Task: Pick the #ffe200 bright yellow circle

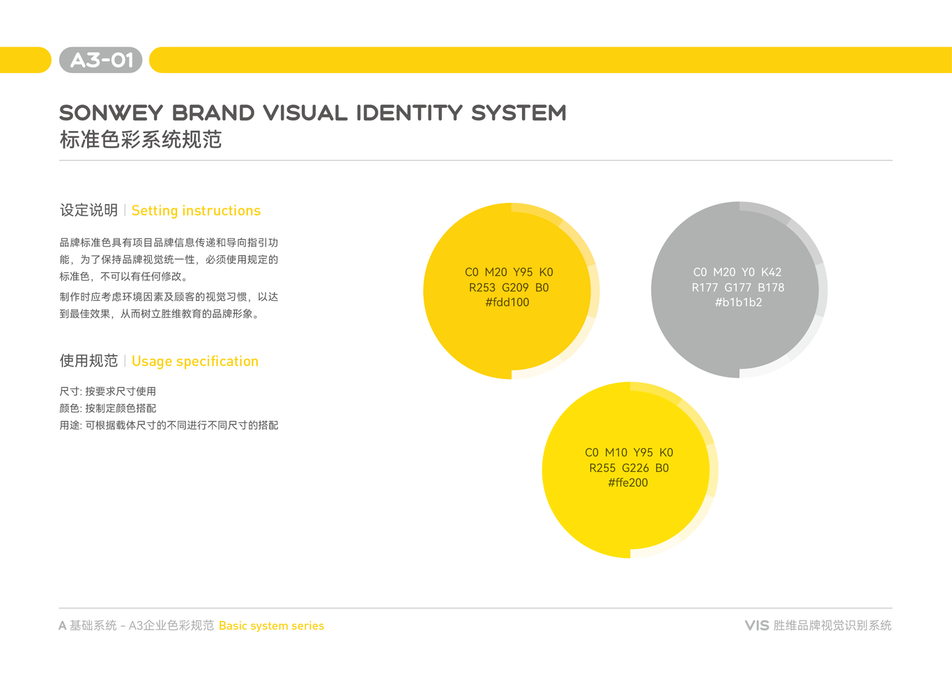Action: (630, 470)
